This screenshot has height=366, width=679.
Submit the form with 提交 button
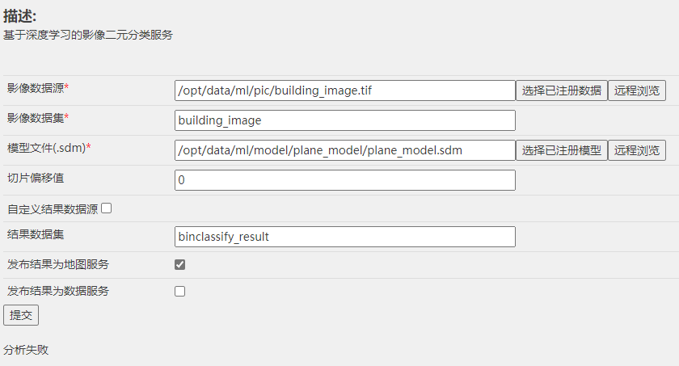pyautogui.click(x=21, y=315)
